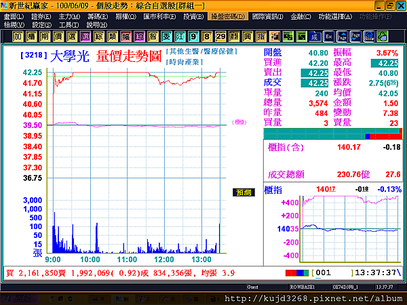Screen dimensions: 407x305
Task: Open the 類 category toolbar icon
Action: point(113,37)
